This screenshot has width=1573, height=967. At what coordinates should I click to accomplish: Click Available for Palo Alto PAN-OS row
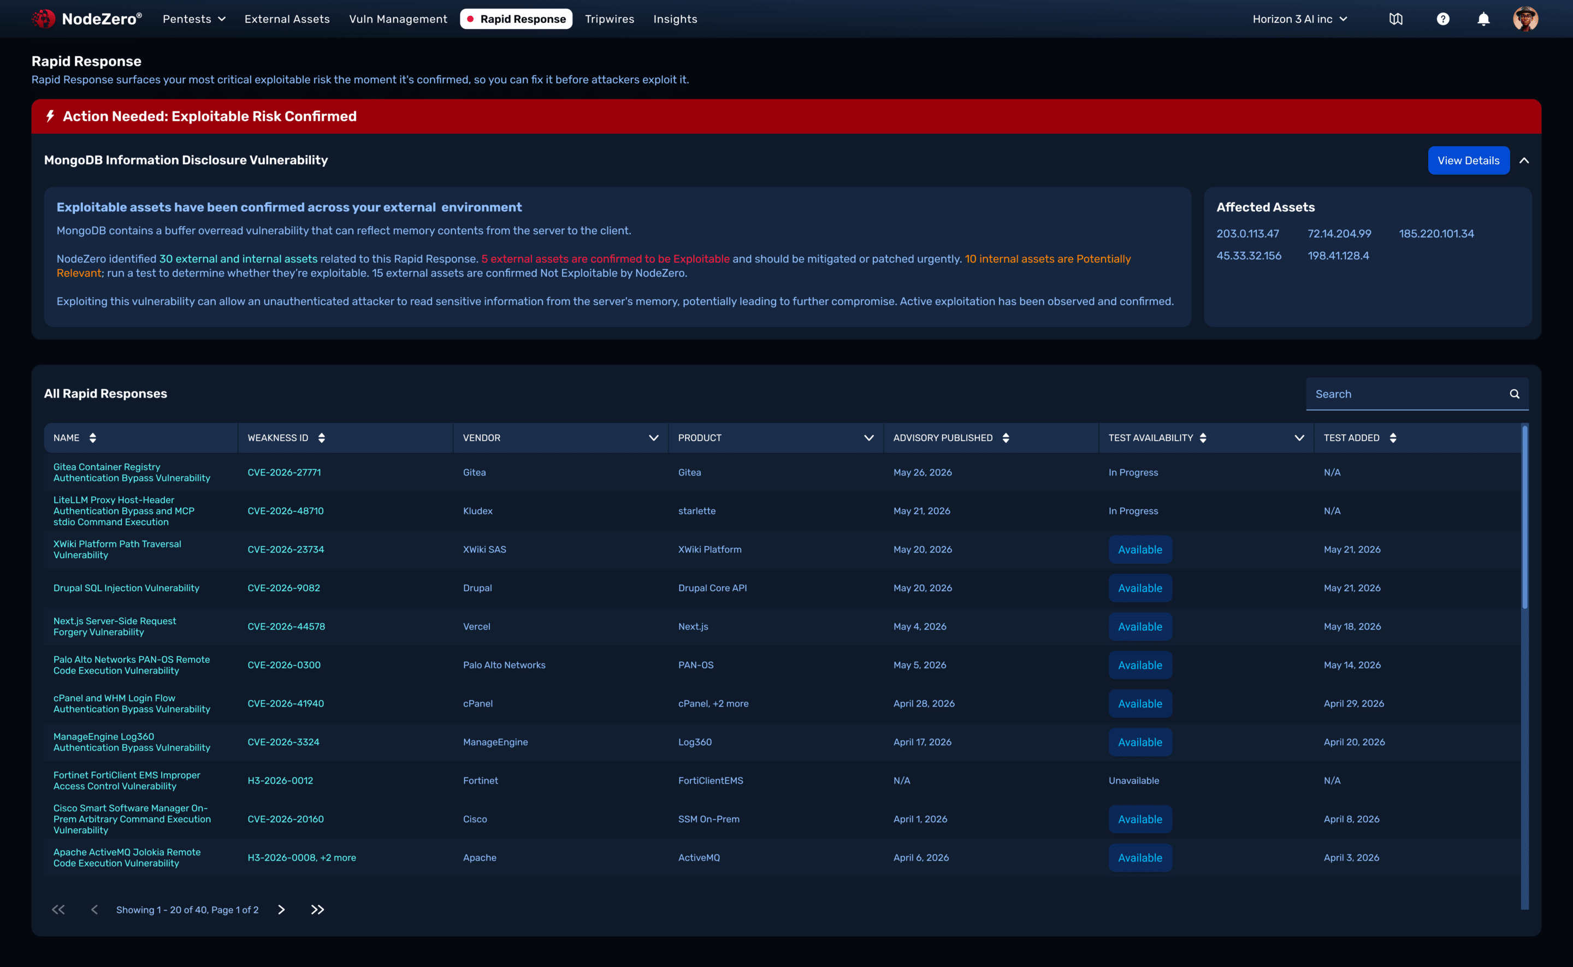(1140, 665)
